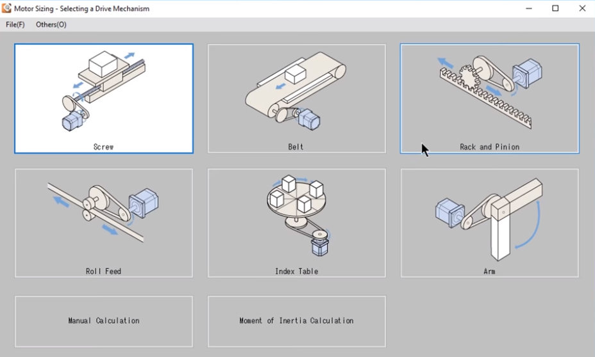The image size is (595, 357).
Task: Maximize the Motor Sizing window
Action: [x=555, y=8]
